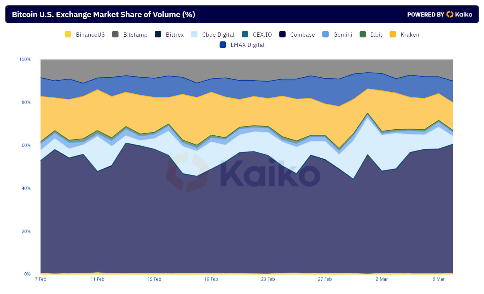Click the Kraken legend label text
The height and width of the screenshot is (294, 484).
click(x=410, y=35)
